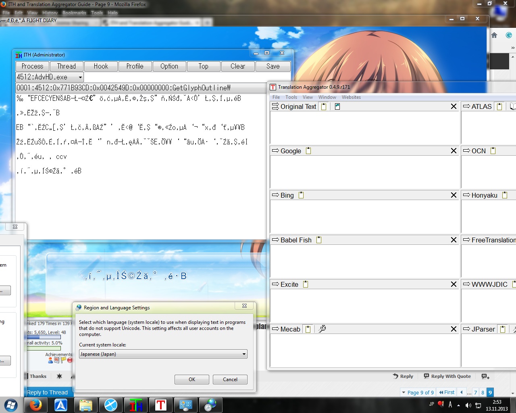Click the Clear button in ITH
The image size is (516, 413).
[238, 66]
